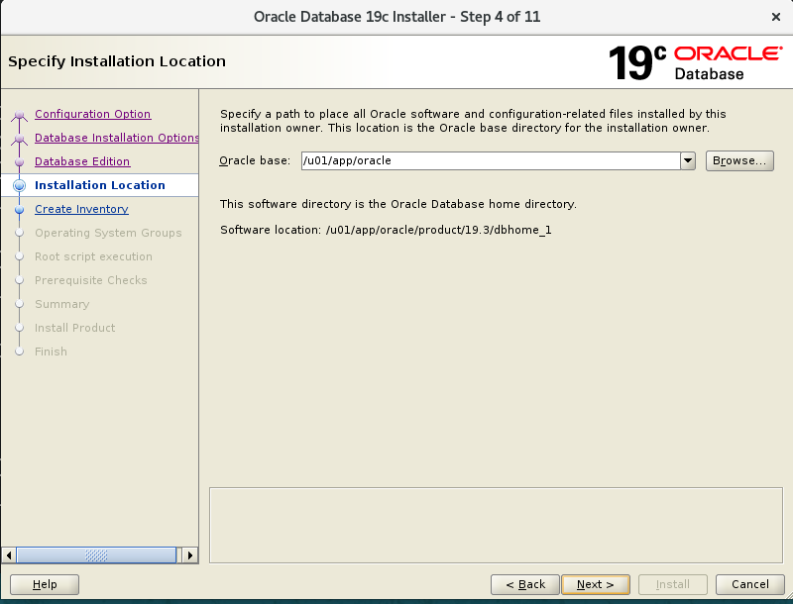Click the Finish step label
793x604 pixels.
(x=51, y=352)
